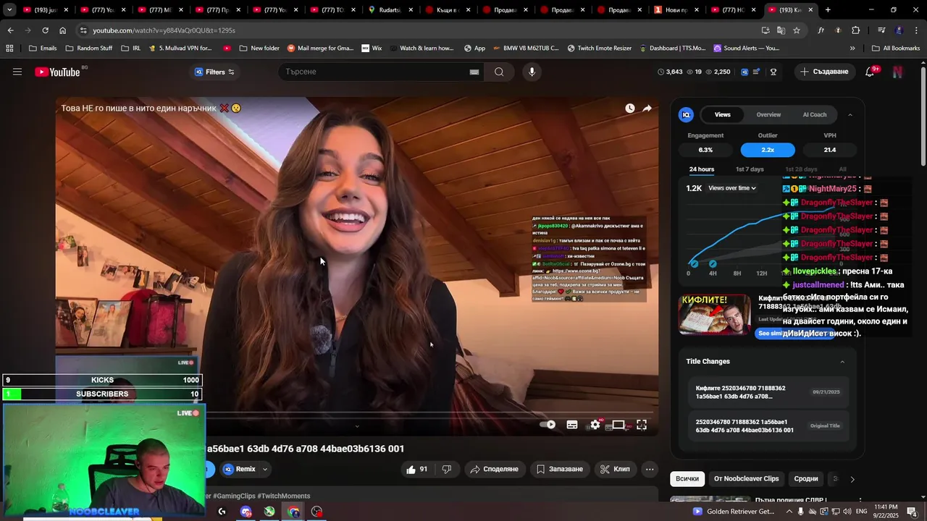Open the Chrome media control icon
Viewport: 927px width, 521px height.
[x=881, y=30]
